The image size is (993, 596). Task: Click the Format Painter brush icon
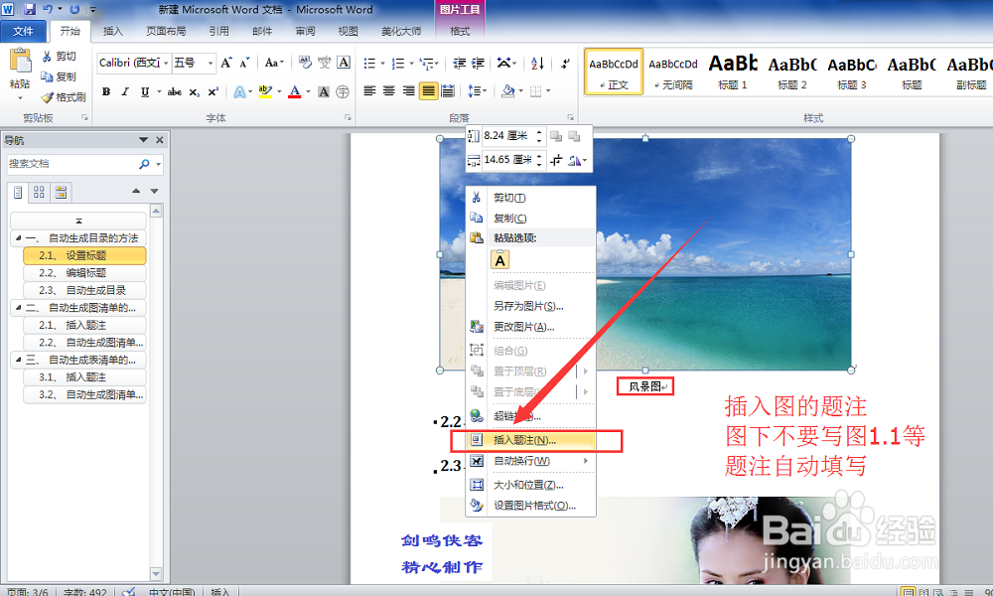click(x=47, y=97)
